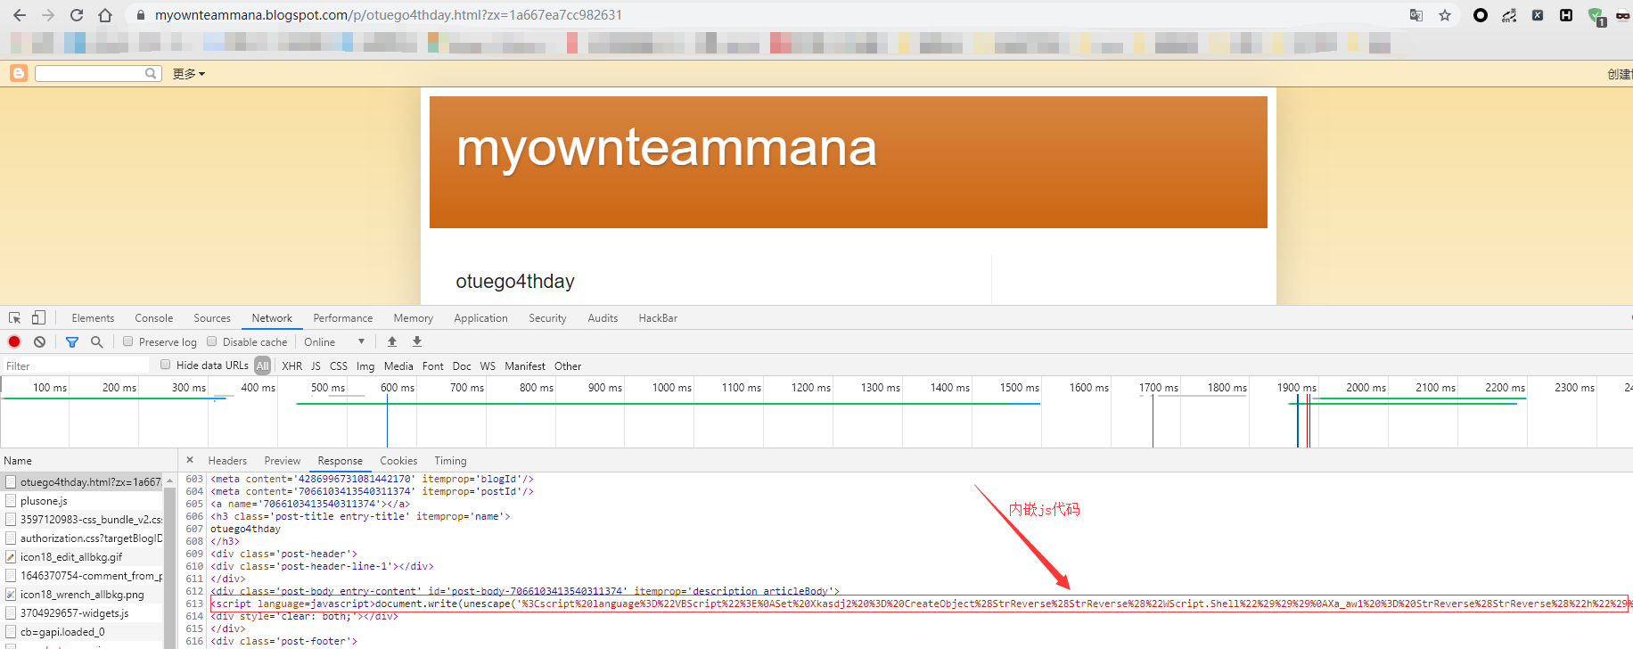Filter requests by Manifest
Screen dimensions: 1633x649
525,366
